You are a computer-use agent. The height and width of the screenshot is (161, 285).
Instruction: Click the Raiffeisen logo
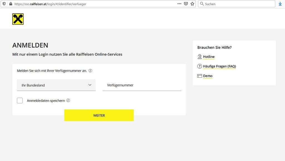tap(18, 19)
